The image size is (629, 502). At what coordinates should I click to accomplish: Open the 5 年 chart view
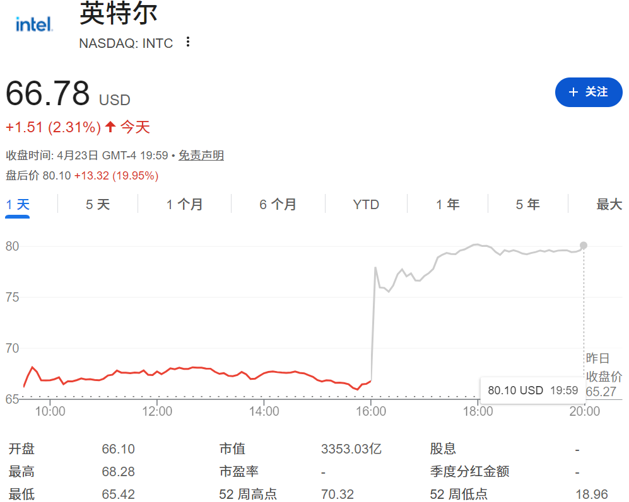point(528,204)
